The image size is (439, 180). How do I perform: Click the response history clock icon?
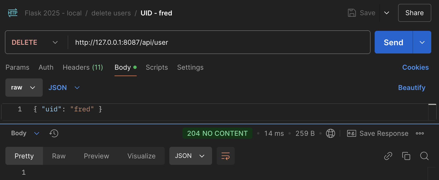(x=54, y=133)
